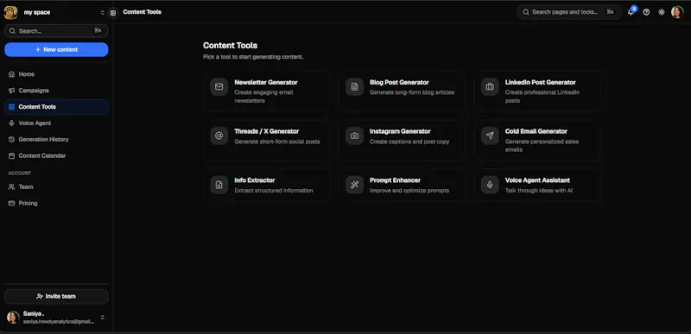Open the LinkedIn Post Generator tool card
This screenshot has height=334, width=691.
tap(537, 91)
